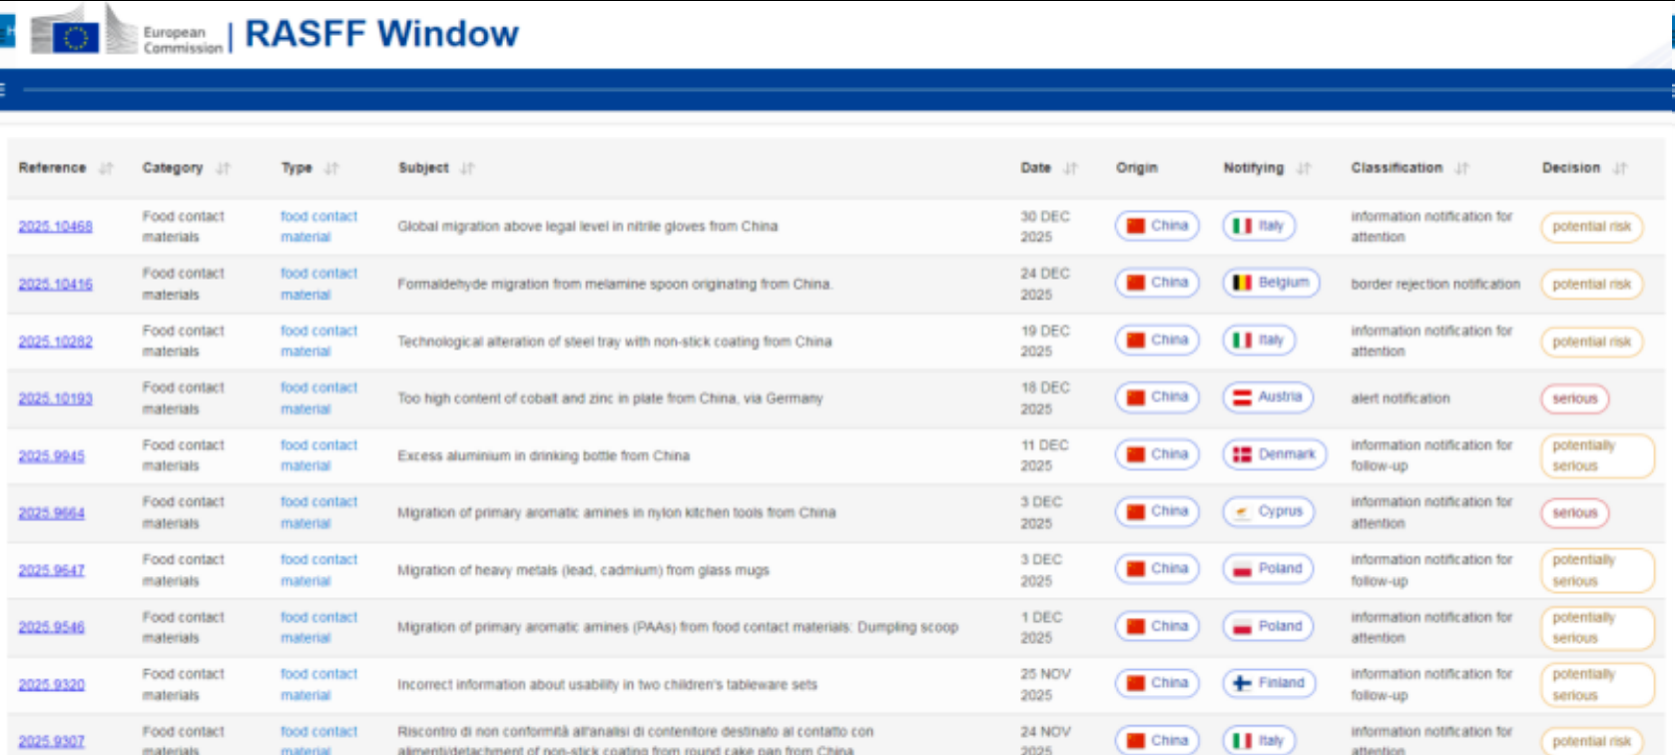Open notification reference 2025.10193
Image resolution: width=1675 pixels, height=755 pixels.
[x=55, y=398]
